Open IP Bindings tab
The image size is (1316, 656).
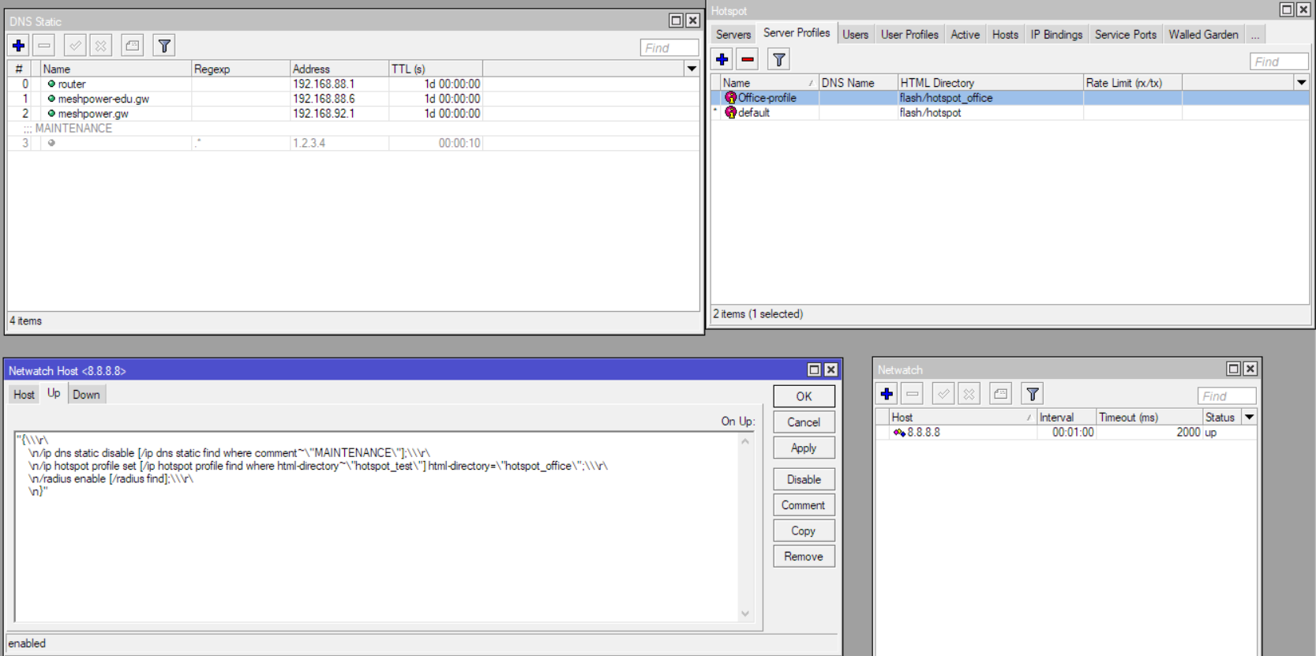coord(1056,35)
